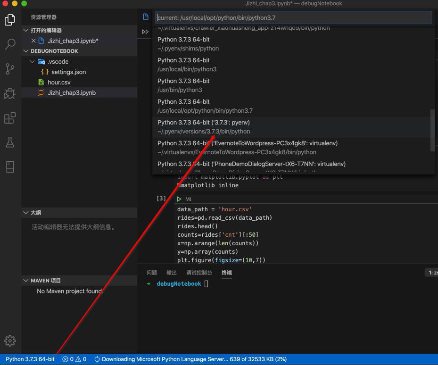The image size is (438, 365).
Task: Collapse the 大纲 outline section
Action: pyautogui.click(x=26, y=213)
